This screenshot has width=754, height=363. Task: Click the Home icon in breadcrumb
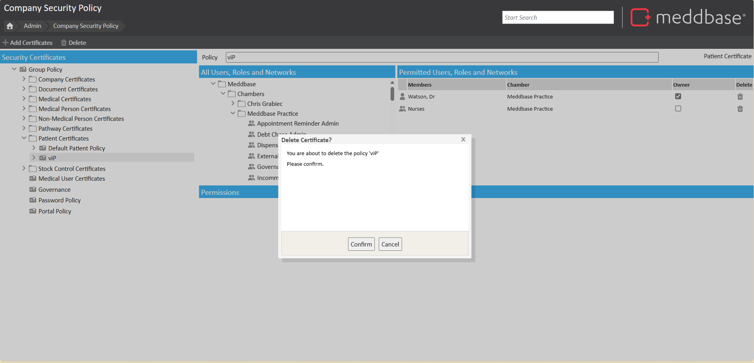coord(10,26)
